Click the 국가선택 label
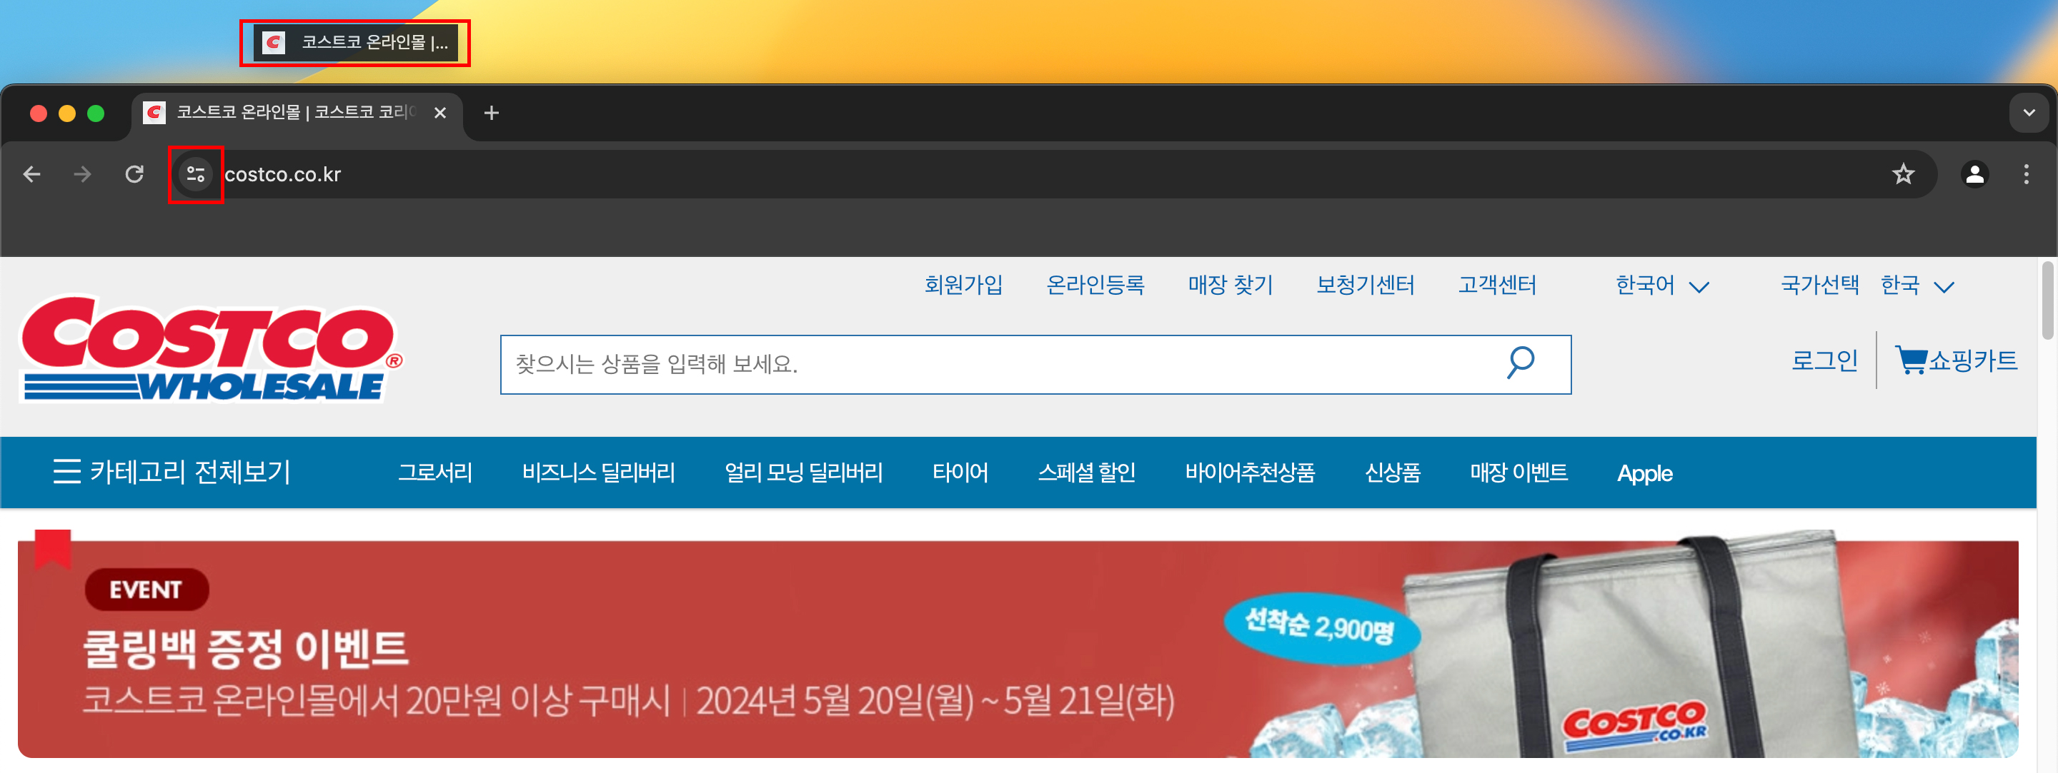This screenshot has width=2058, height=773. [1819, 285]
